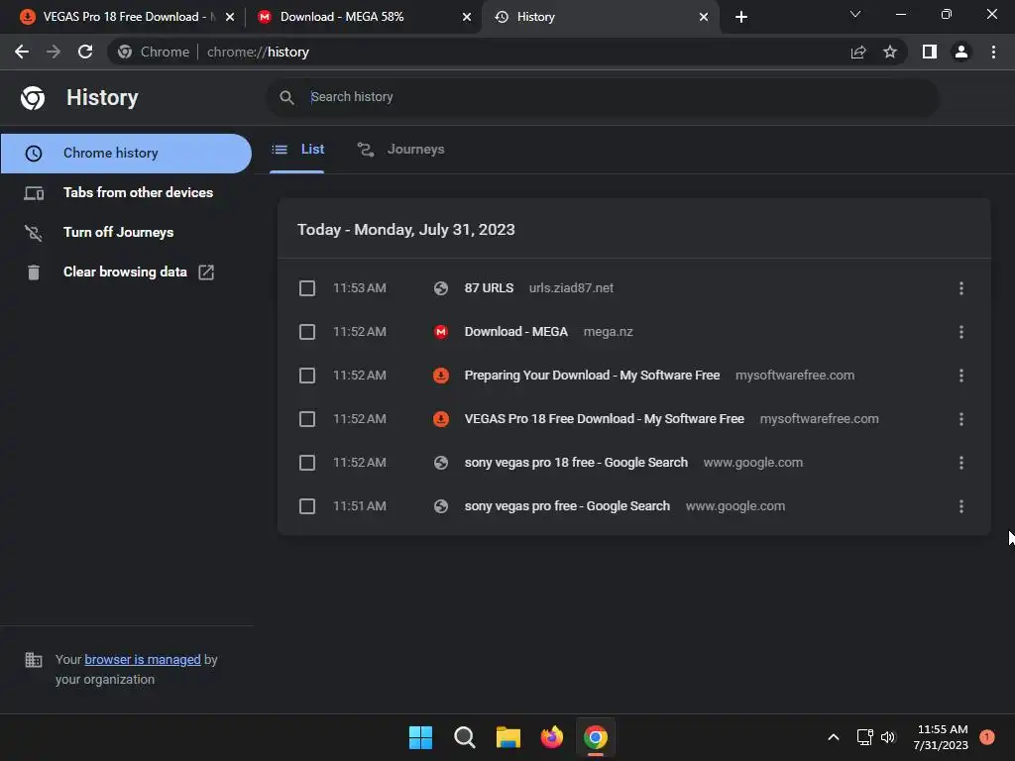The height and width of the screenshot is (761, 1015).
Task: Open the actions menu for VEGAS Pro 18 Free Download entry
Action: (961, 419)
